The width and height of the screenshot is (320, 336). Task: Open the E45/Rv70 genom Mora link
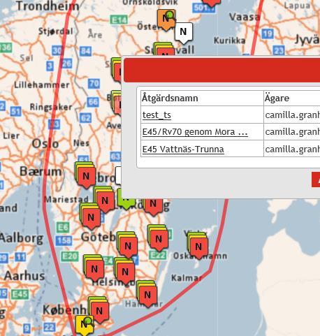(195, 132)
